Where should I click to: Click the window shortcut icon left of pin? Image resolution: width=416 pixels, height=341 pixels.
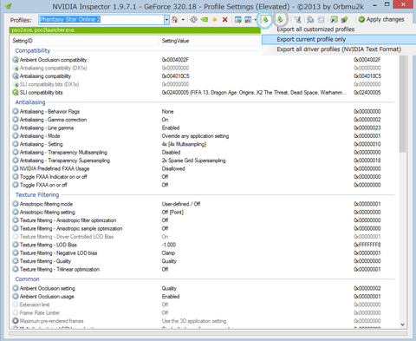coord(334,20)
